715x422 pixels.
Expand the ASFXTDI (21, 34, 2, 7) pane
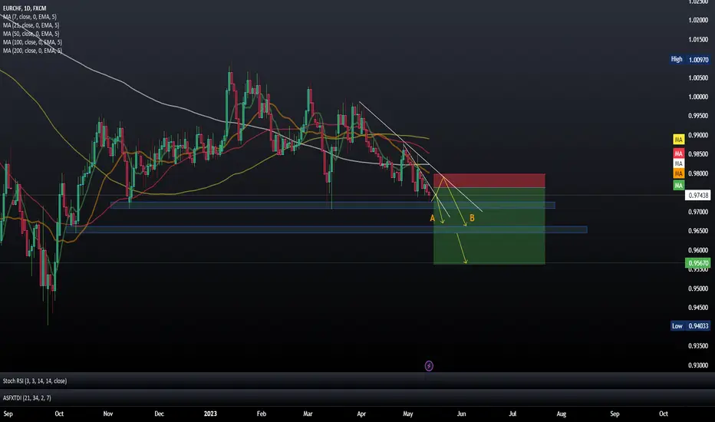click(27, 397)
